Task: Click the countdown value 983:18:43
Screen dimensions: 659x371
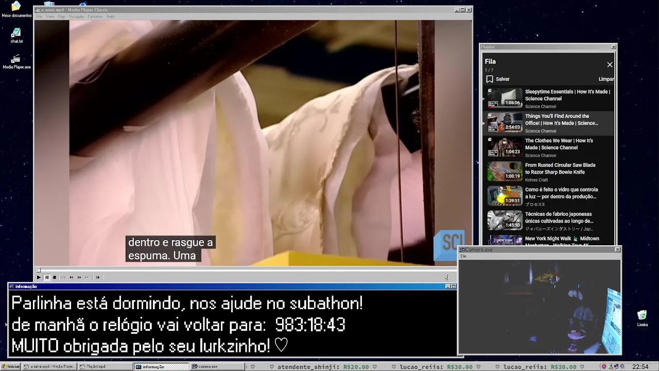Action: point(310,325)
